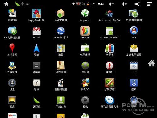
Task: Launch the 豌豆荚 app
Action: (36, 100)
